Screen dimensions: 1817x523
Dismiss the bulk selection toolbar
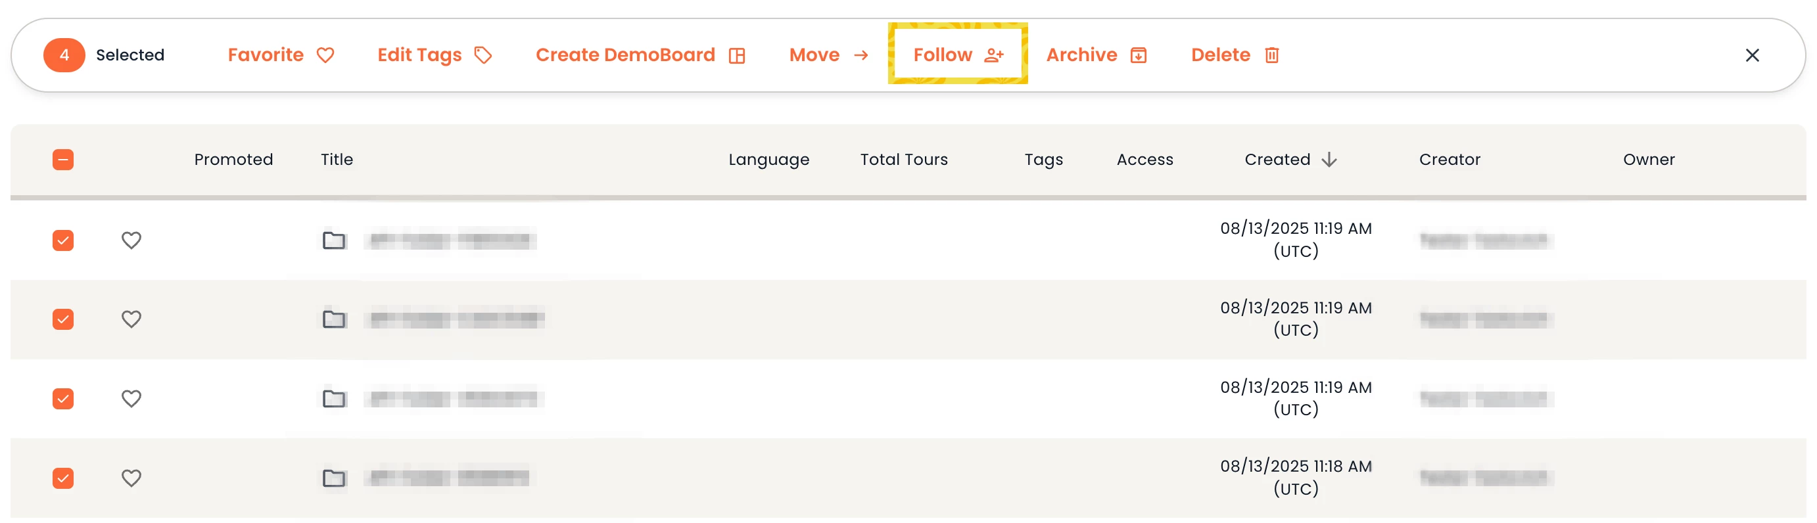1751,55
